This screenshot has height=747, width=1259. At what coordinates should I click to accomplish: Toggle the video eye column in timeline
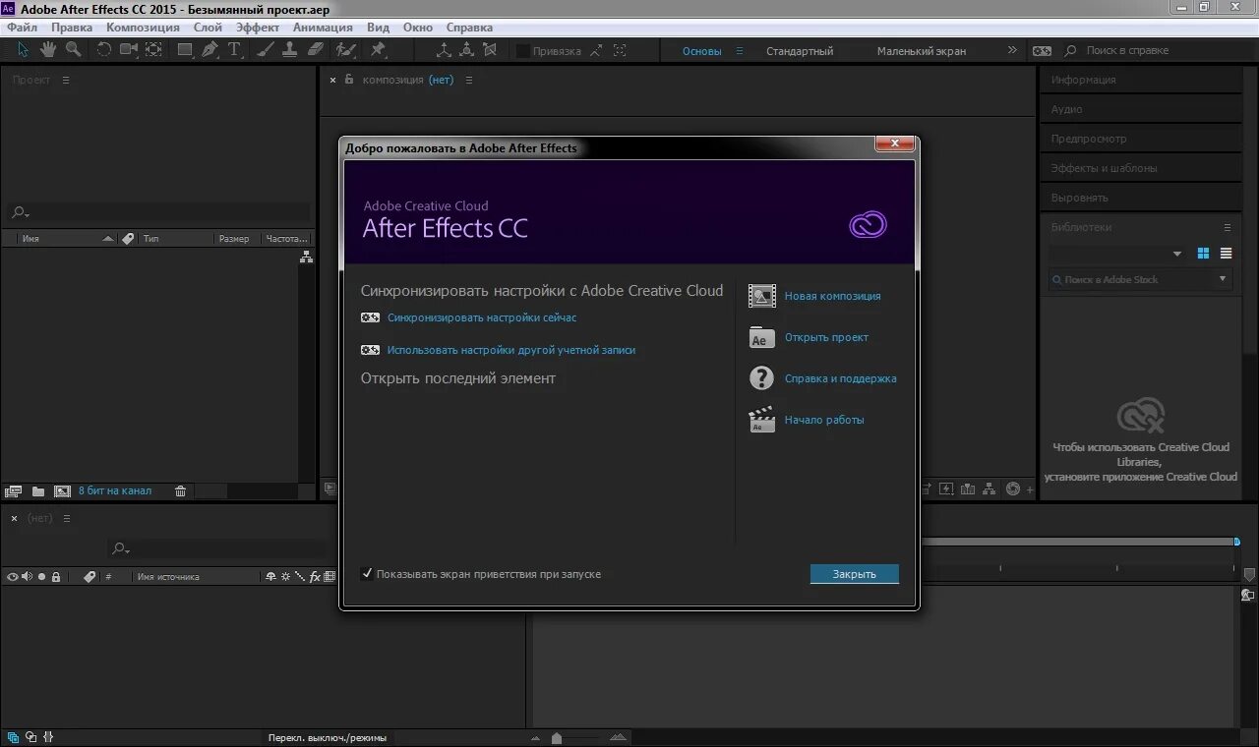pos(13,577)
